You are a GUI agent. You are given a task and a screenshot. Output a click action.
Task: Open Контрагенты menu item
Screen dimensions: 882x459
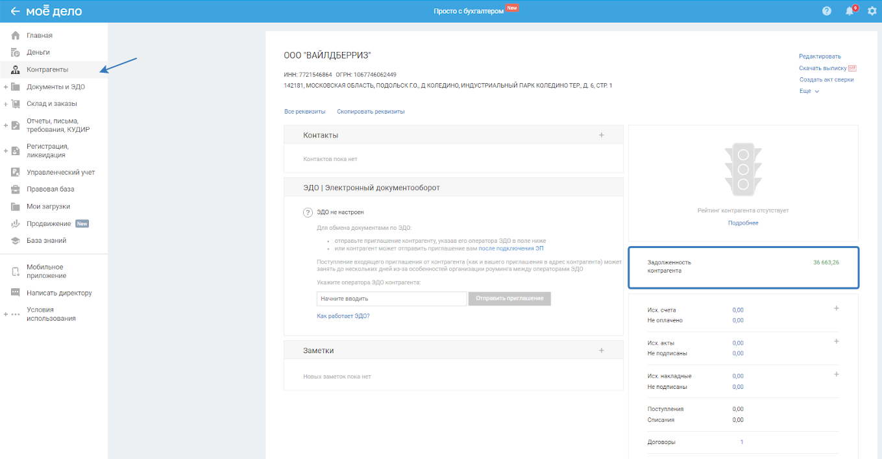(x=47, y=69)
